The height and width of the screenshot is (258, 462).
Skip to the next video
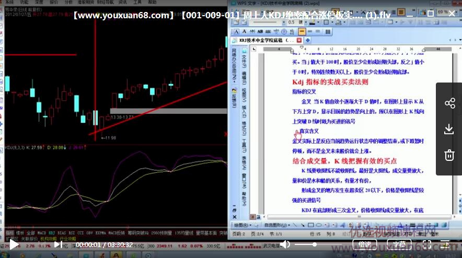tap(59, 244)
